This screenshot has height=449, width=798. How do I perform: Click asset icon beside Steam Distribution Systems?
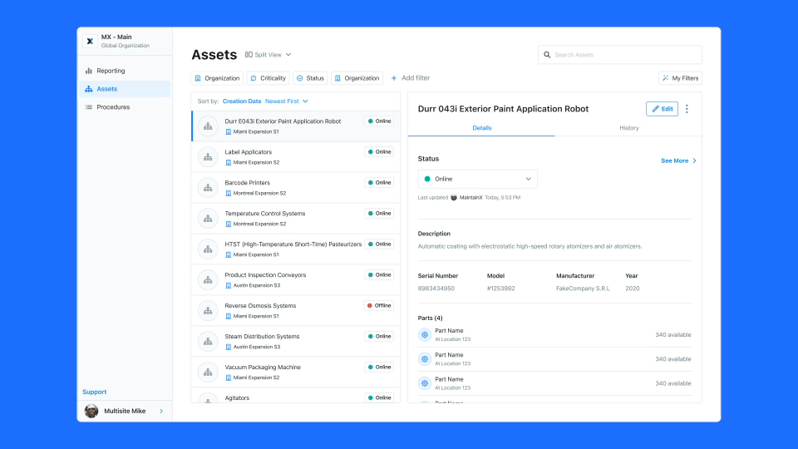pyautogui.click(x=208, y=341)
